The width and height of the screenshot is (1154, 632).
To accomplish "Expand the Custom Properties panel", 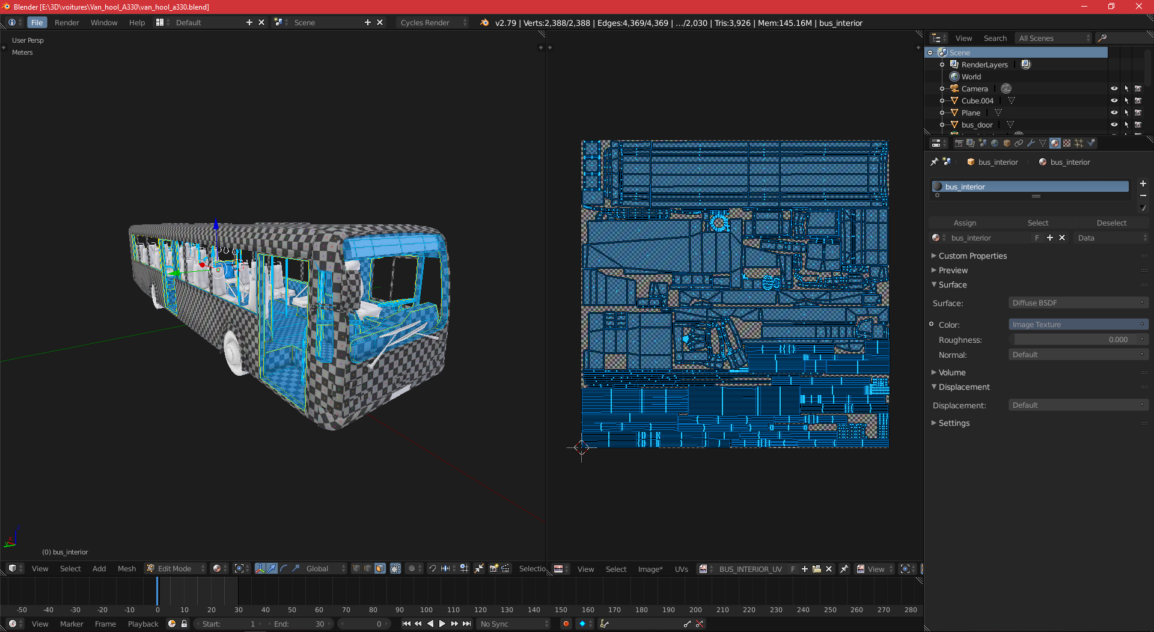I will pos(972,256).
